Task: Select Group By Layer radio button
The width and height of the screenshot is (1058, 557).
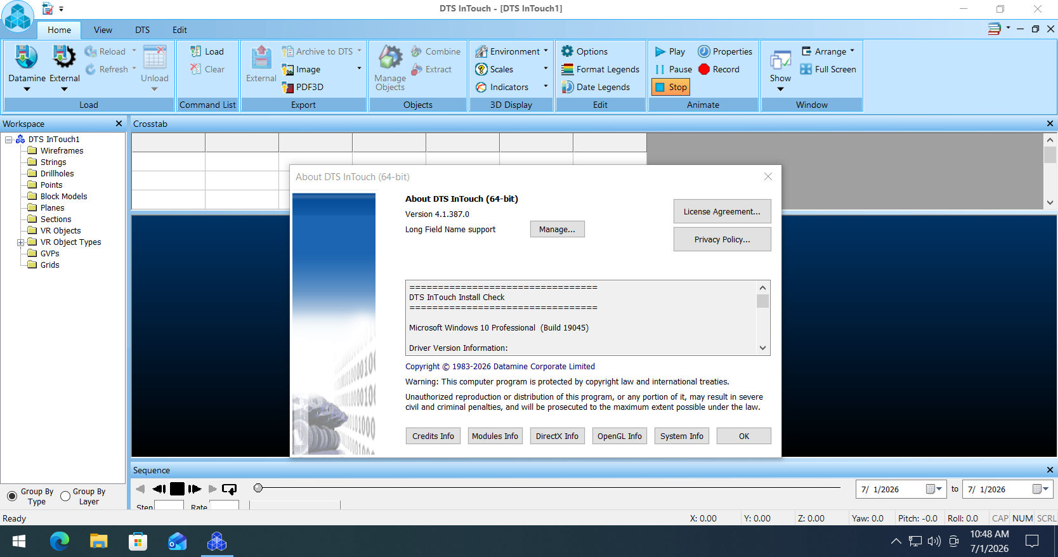Action: point(65,496)
